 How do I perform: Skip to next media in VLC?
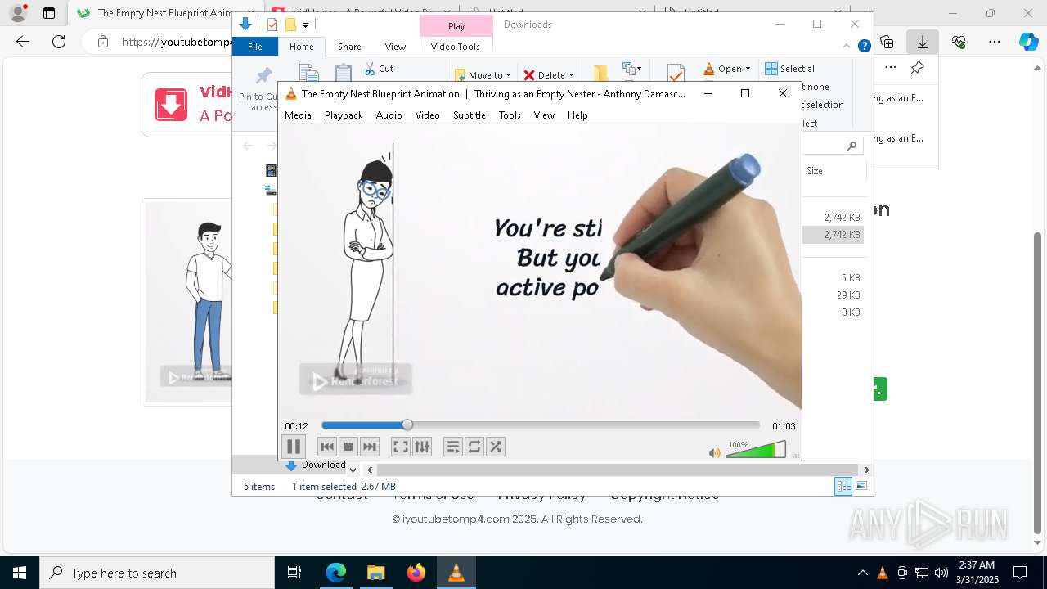pos(370,447)
